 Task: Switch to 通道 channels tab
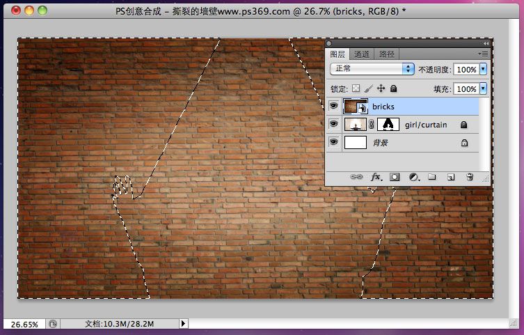(x=362, y=54)
